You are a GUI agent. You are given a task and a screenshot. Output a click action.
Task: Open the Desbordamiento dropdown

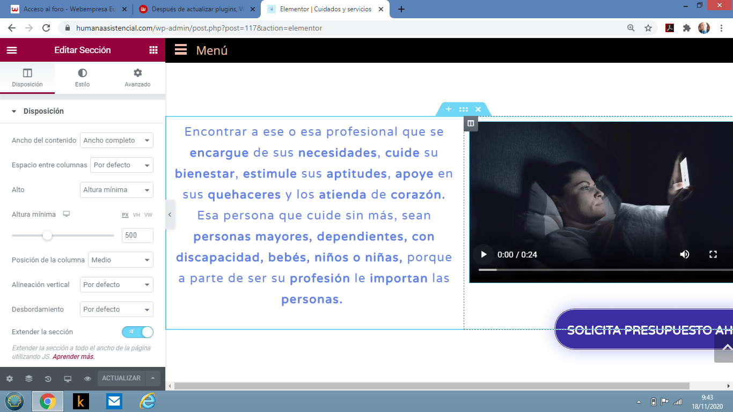116,310
